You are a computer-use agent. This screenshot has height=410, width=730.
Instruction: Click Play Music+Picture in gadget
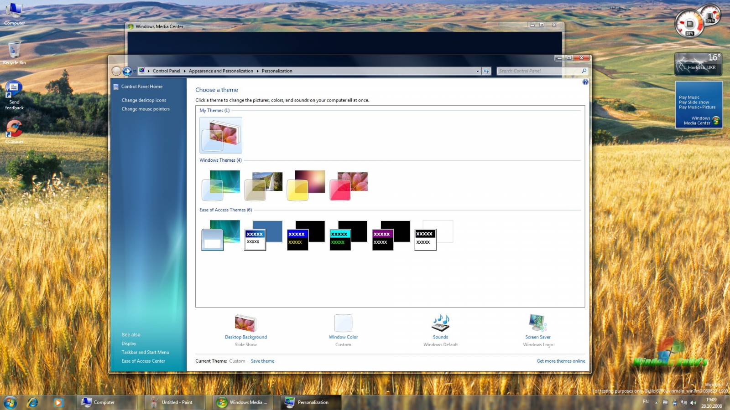[x=697, y=107]
